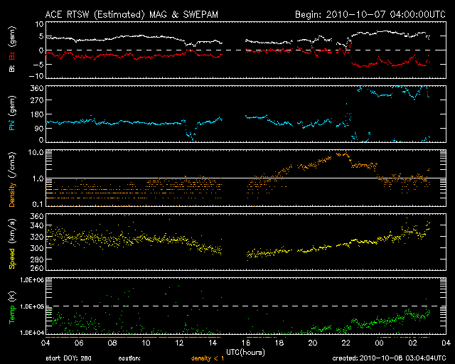Screen dimensions: 455x364
Task: Click the '10' hour tick label
Action: [x=146, y=343]
